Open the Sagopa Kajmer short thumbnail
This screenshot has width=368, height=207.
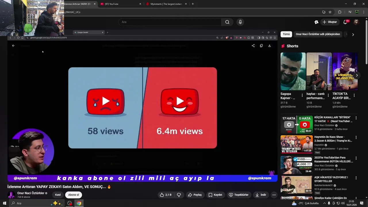pyautogui.click(x=293, y=71)
